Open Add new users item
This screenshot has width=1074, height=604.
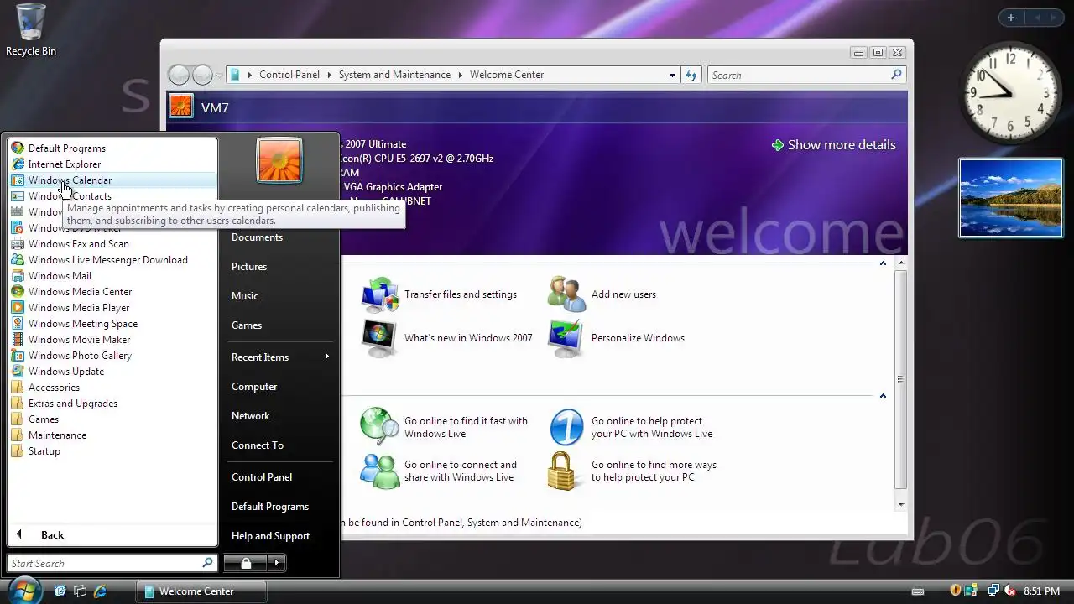point(602,294)
